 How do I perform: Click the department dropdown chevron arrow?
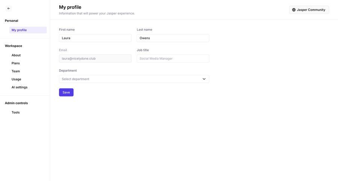[204, 79]
